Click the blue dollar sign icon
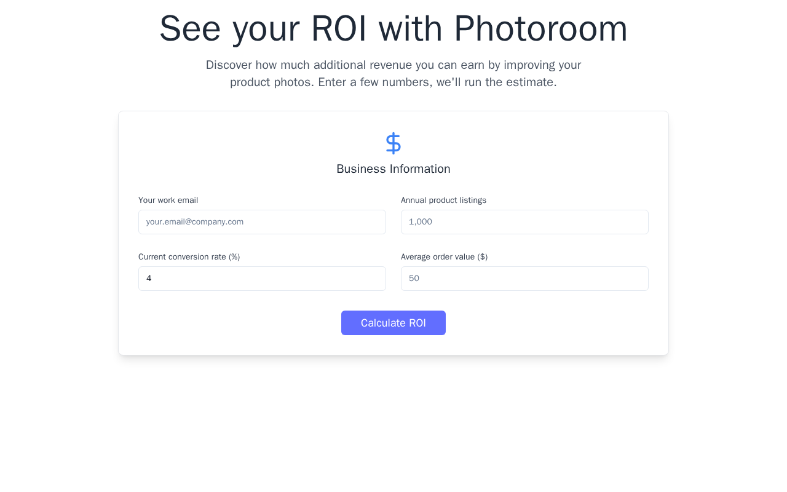787x492 pixels. pyautogui.click(x=393, y=143)
